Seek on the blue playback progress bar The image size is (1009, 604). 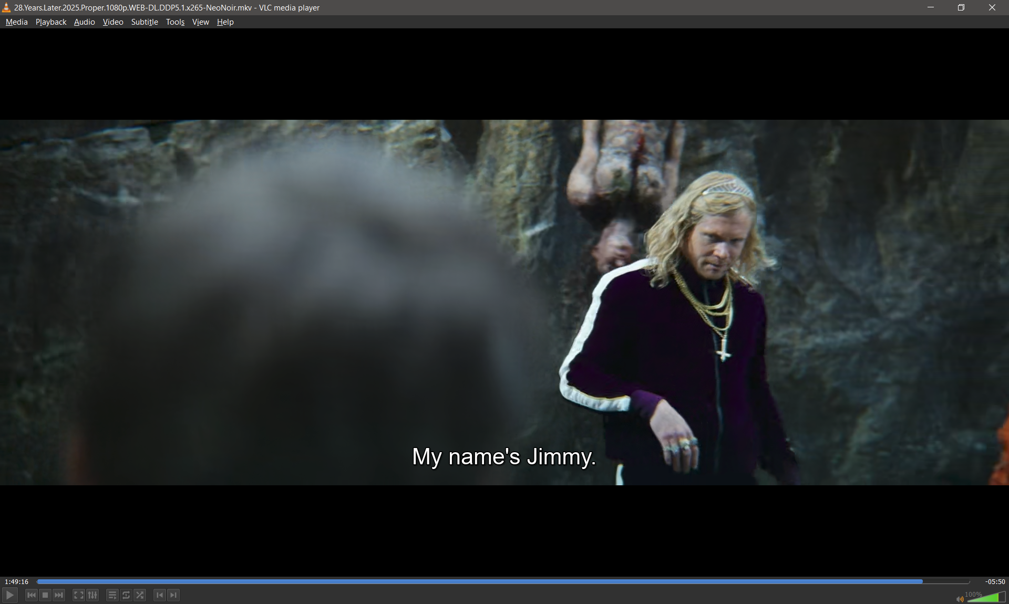(x=503, y=581)
